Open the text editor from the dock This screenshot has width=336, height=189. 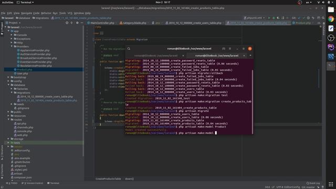[331, 28]
